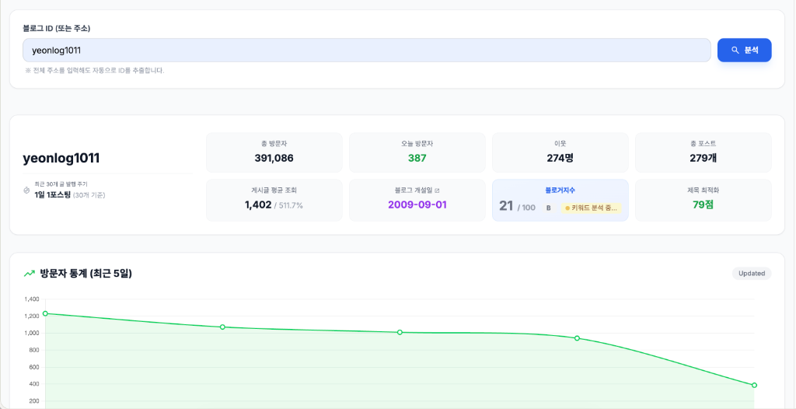Click the 총 포스트 value 279개

703,158
